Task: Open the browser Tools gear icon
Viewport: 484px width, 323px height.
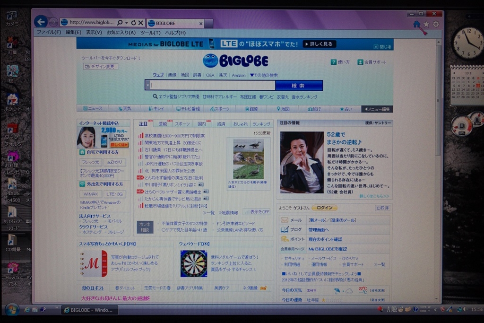Action: click(436, 24)
